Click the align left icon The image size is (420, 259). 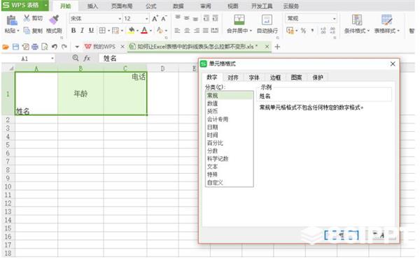[x=177, y=31]
